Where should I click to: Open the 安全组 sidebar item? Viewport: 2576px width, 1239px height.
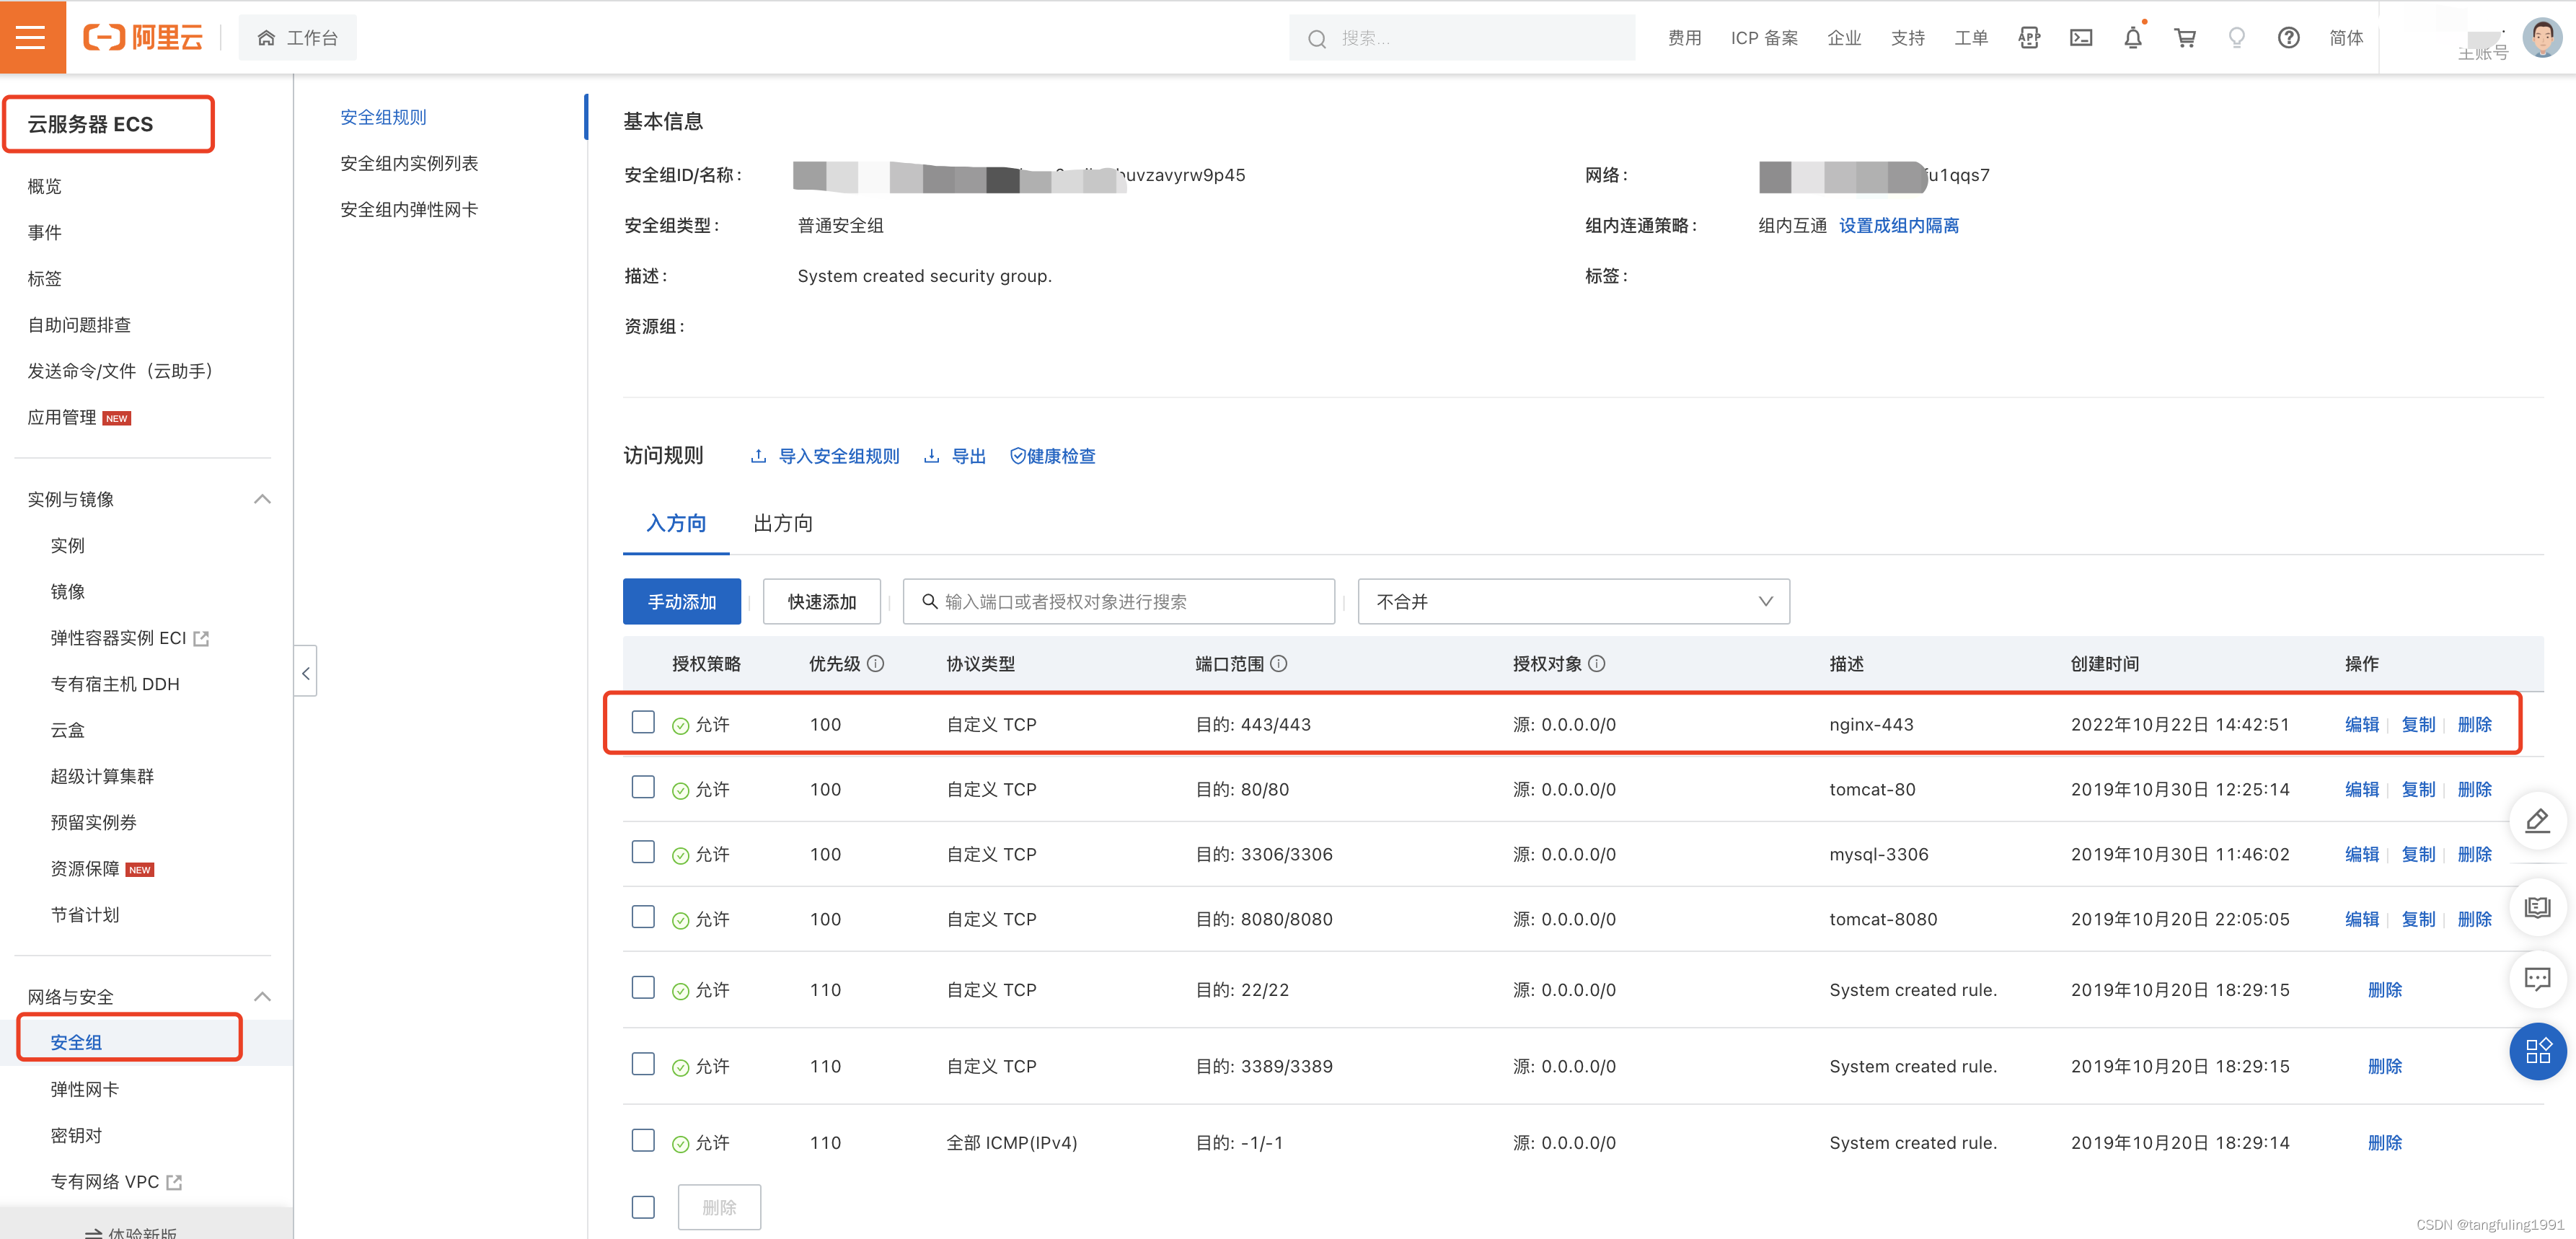(76, 1043)
